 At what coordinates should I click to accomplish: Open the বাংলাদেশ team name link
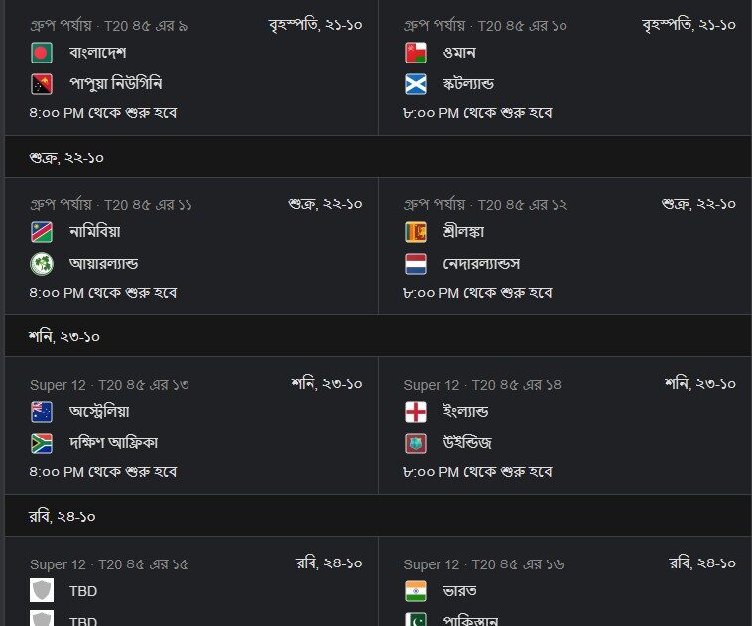click(x=98, y=52)
